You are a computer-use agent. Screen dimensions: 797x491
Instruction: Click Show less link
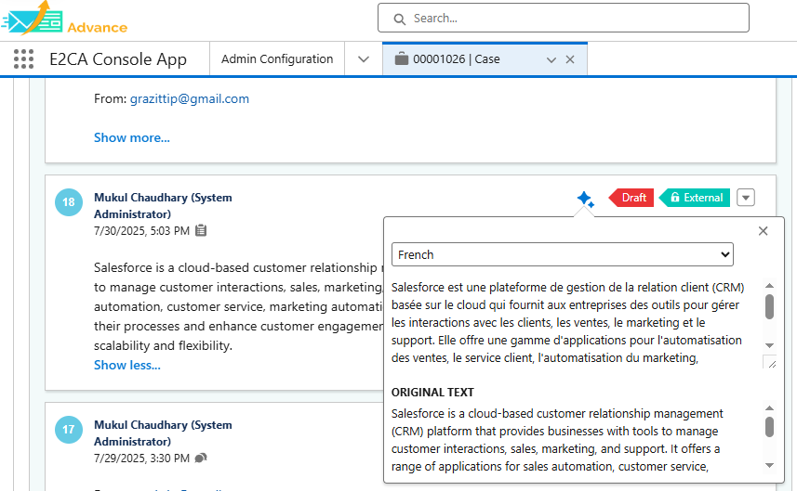(x=127, y=365)
